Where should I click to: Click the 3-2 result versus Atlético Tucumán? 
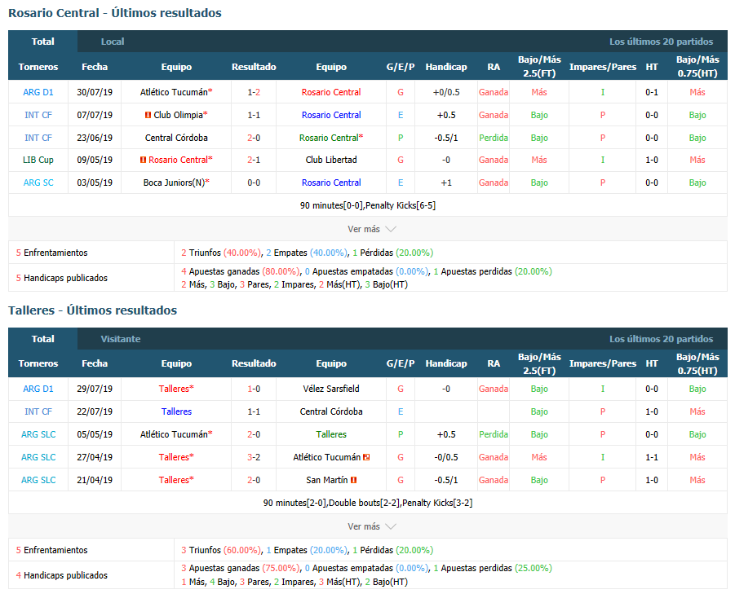click(254, 457)
